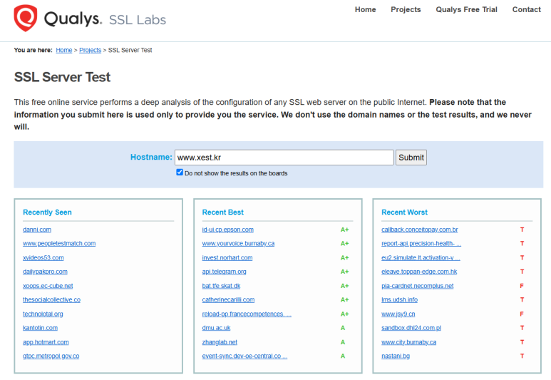The image size is (551, 380).
Task: Follow the Home breadcrumb link
Action: click(x=64, y=51)
